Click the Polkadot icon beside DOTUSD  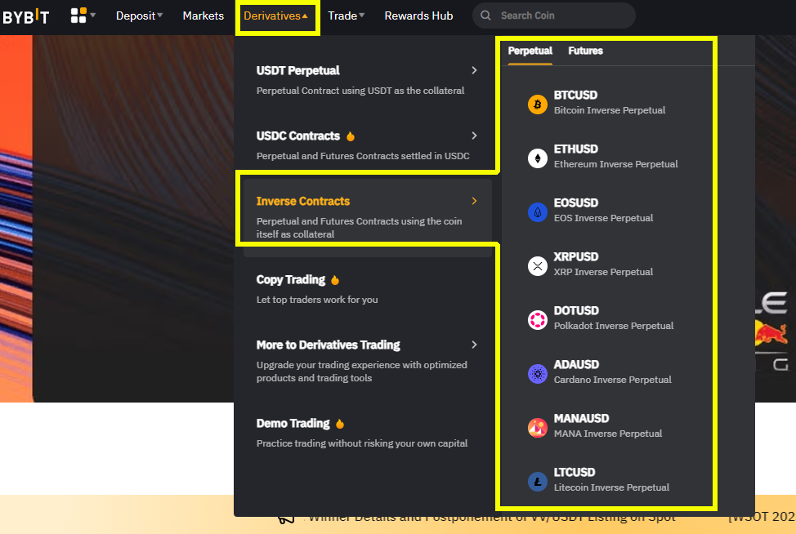(x=537, y=319)
